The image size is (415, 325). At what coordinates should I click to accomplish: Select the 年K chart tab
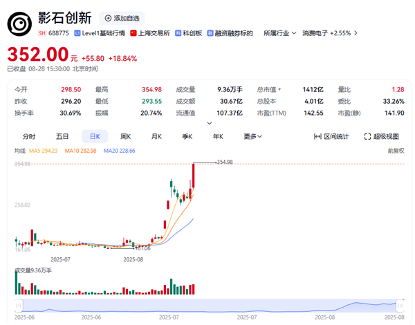pyautogui.click(x=218, y=136)
